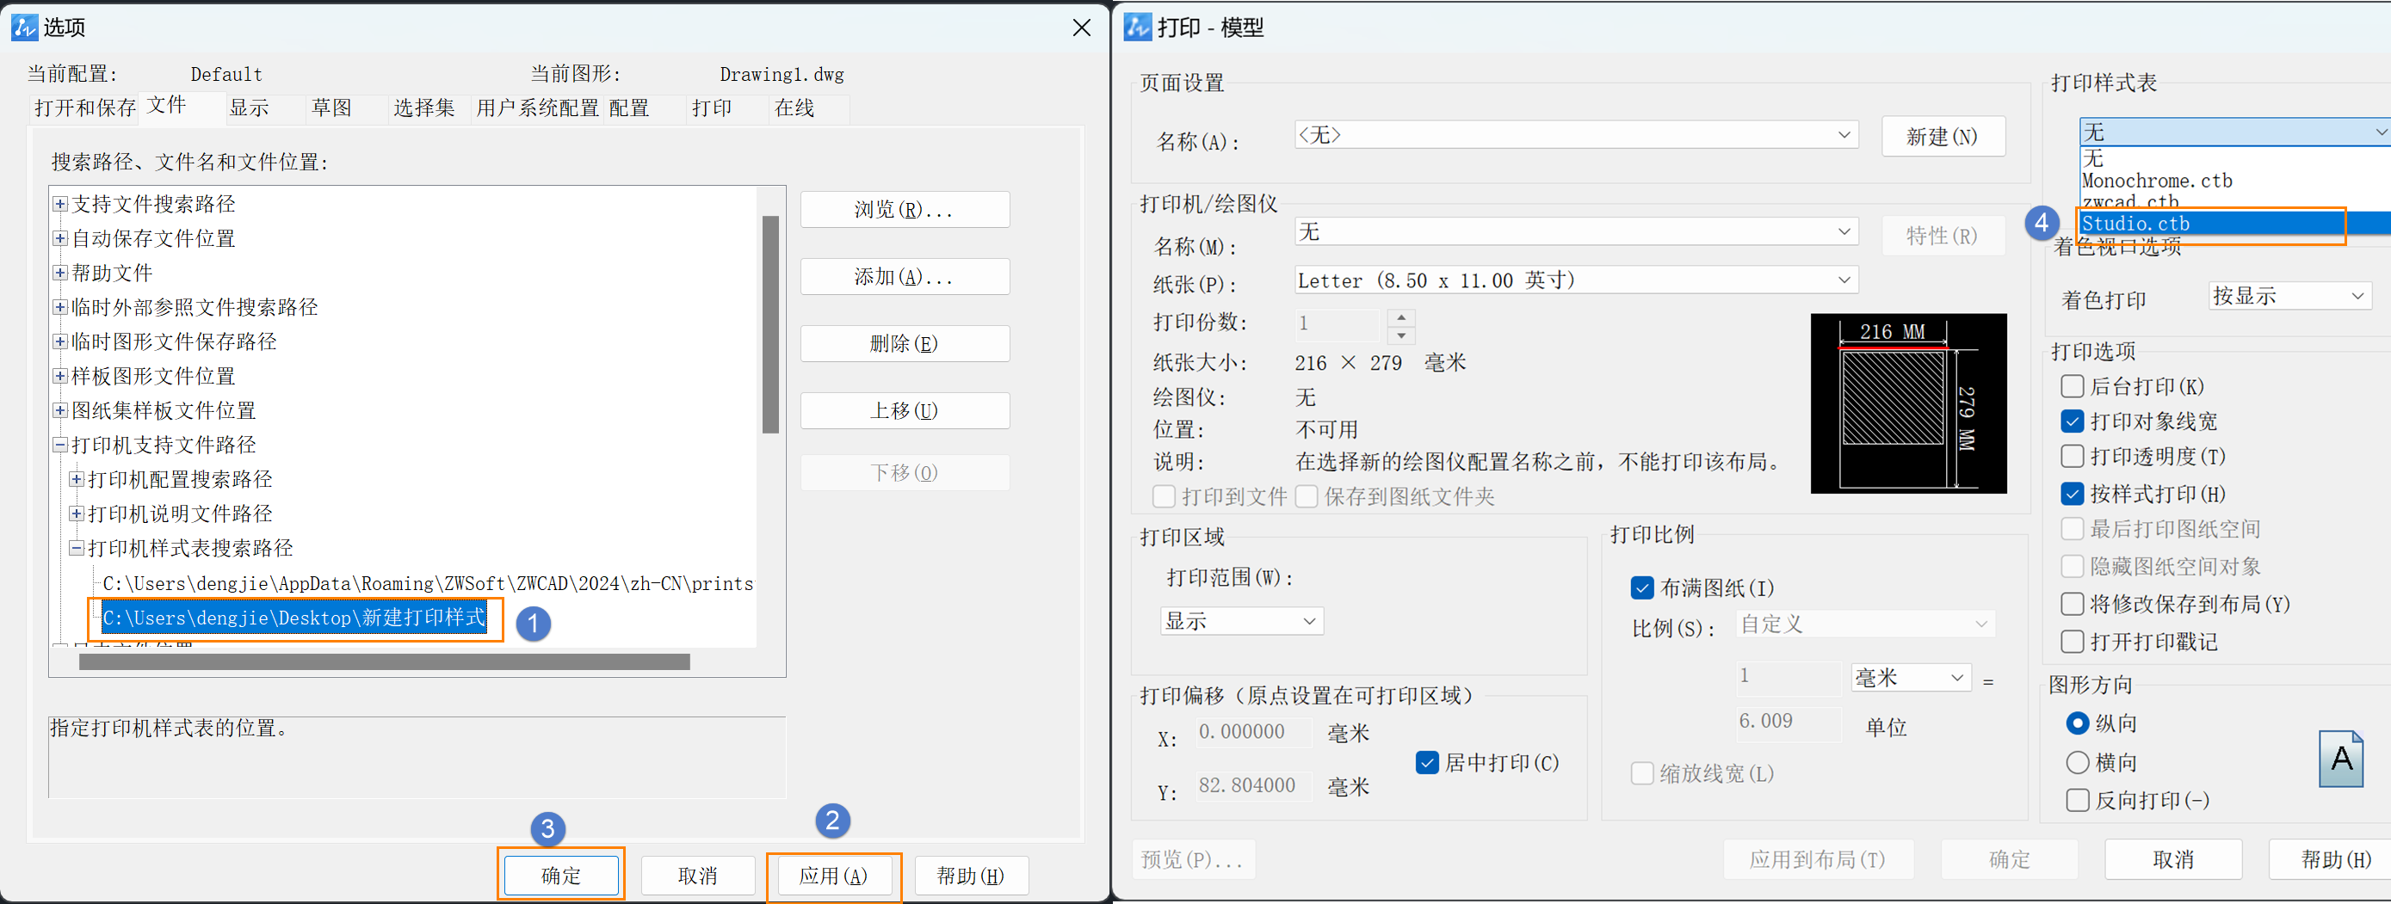2391x904 pixels.
Task: Select 横向 orientation radio button
Action: pos(2077,762)
